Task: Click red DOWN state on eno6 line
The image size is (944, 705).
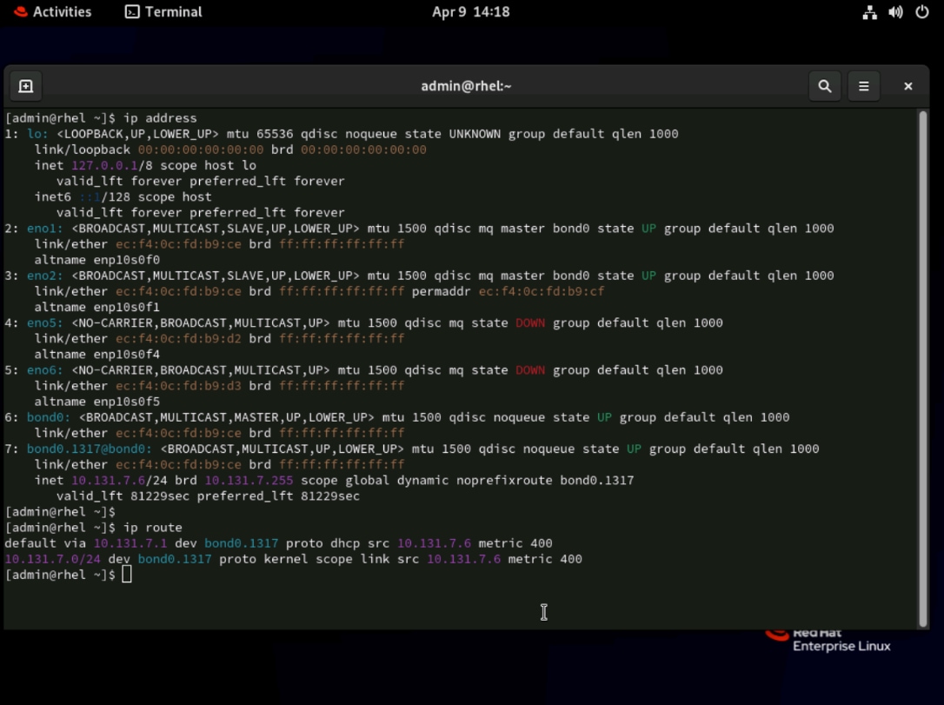Action: point(530,369)
